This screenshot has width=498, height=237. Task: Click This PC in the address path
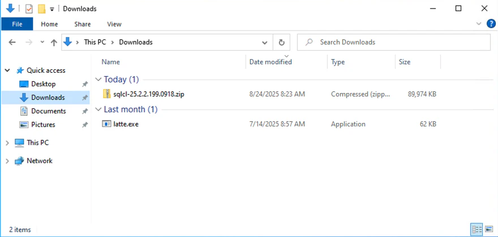[95, 42]
